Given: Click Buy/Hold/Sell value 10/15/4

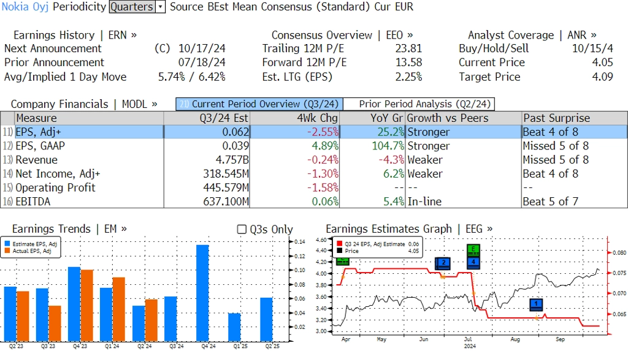Looking at the screenshot, I should point(592,49).
